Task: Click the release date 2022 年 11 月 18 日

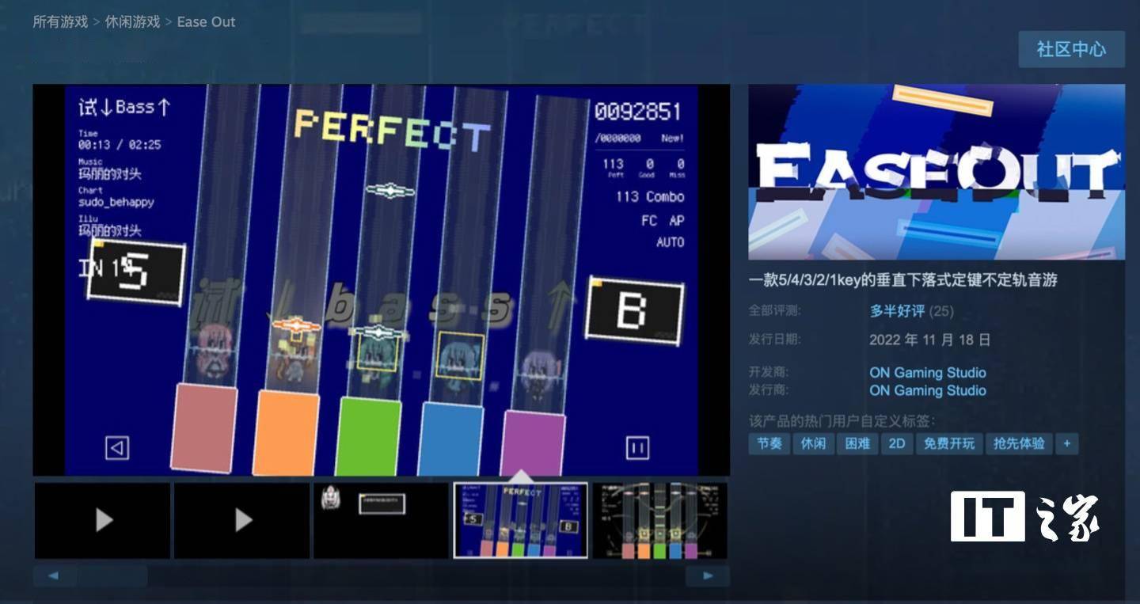Action: (x=930, y=340)
